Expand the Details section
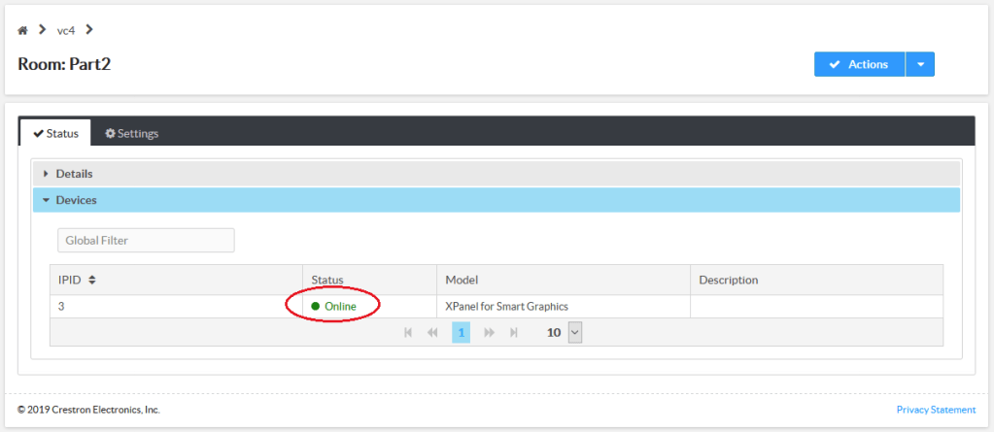The height and width of the screenshot is (432, 994). pyautogui.click(x=74, y=174)
